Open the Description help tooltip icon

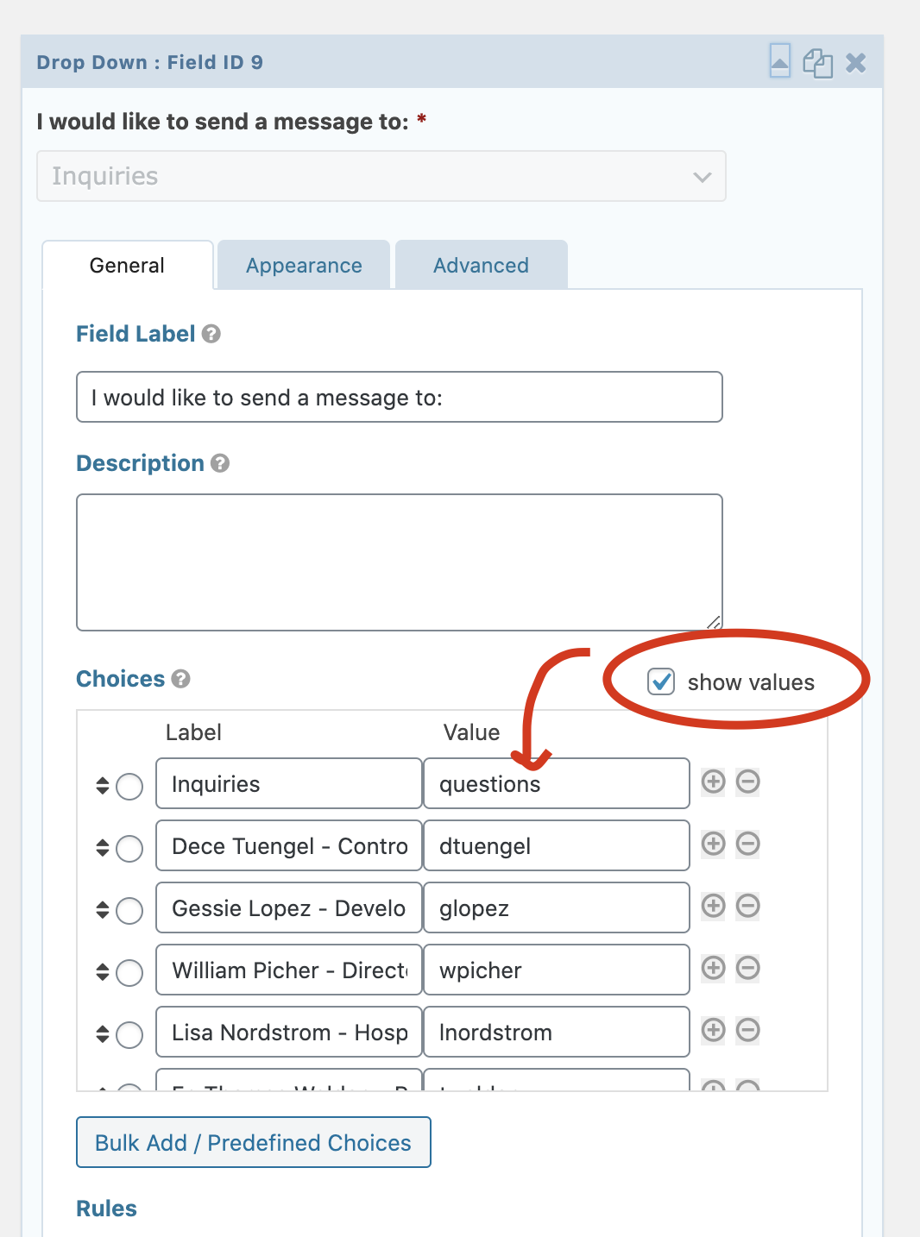[220, 463]
